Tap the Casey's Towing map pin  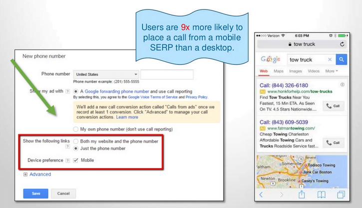coord(299,181)
